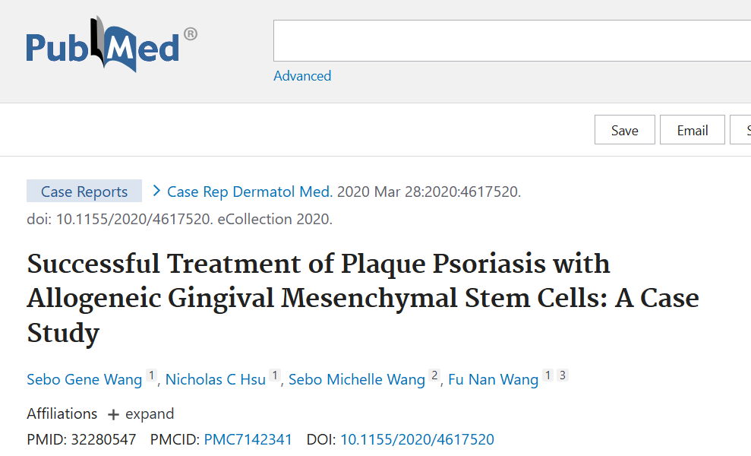Image resolution: width=751 pixels, height=456 pixels.
Task: Open Case Rep Dermatol Med journal menu
Action: [x=250, y=192]
